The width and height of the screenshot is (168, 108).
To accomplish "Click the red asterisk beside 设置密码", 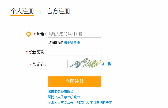I will click(x=27, y=52).
